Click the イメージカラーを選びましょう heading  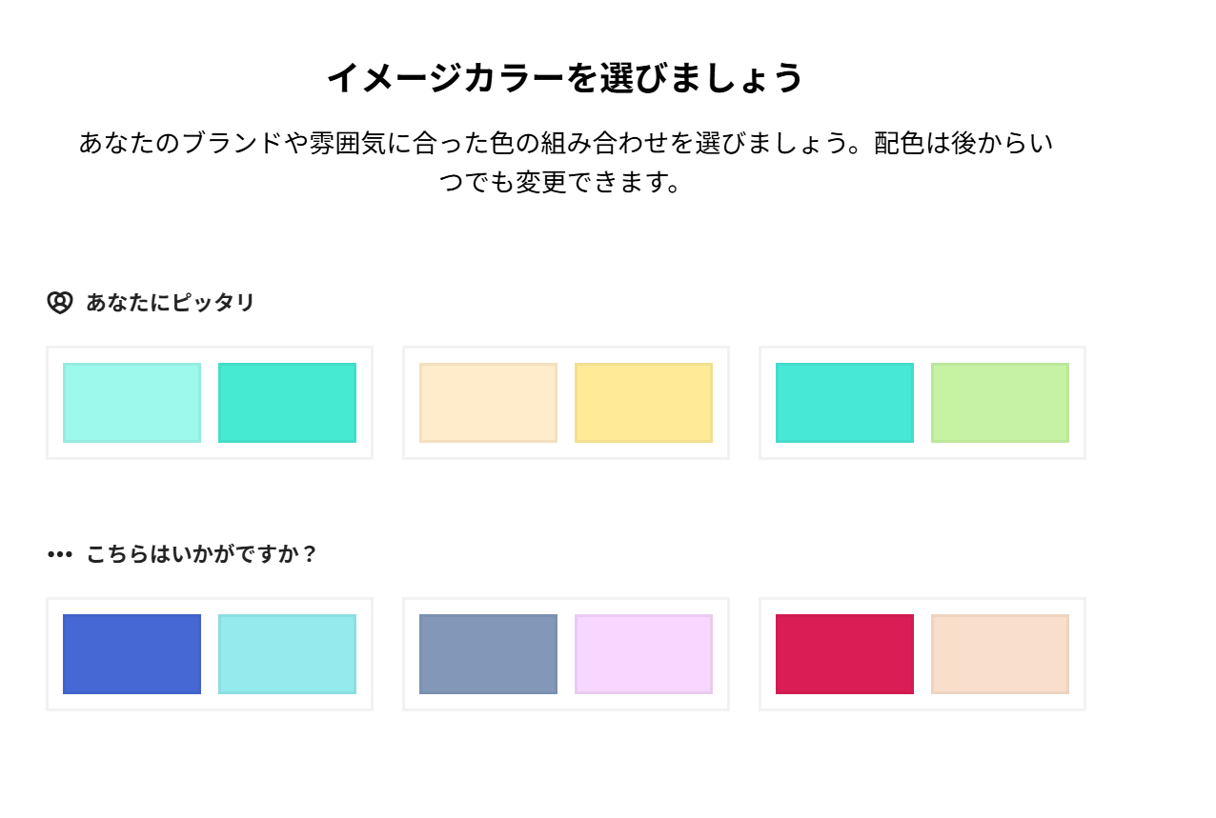565,78
